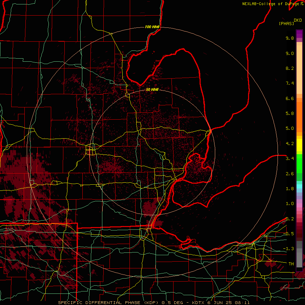Select the "6 JUN 25" date text

point(220,303)
